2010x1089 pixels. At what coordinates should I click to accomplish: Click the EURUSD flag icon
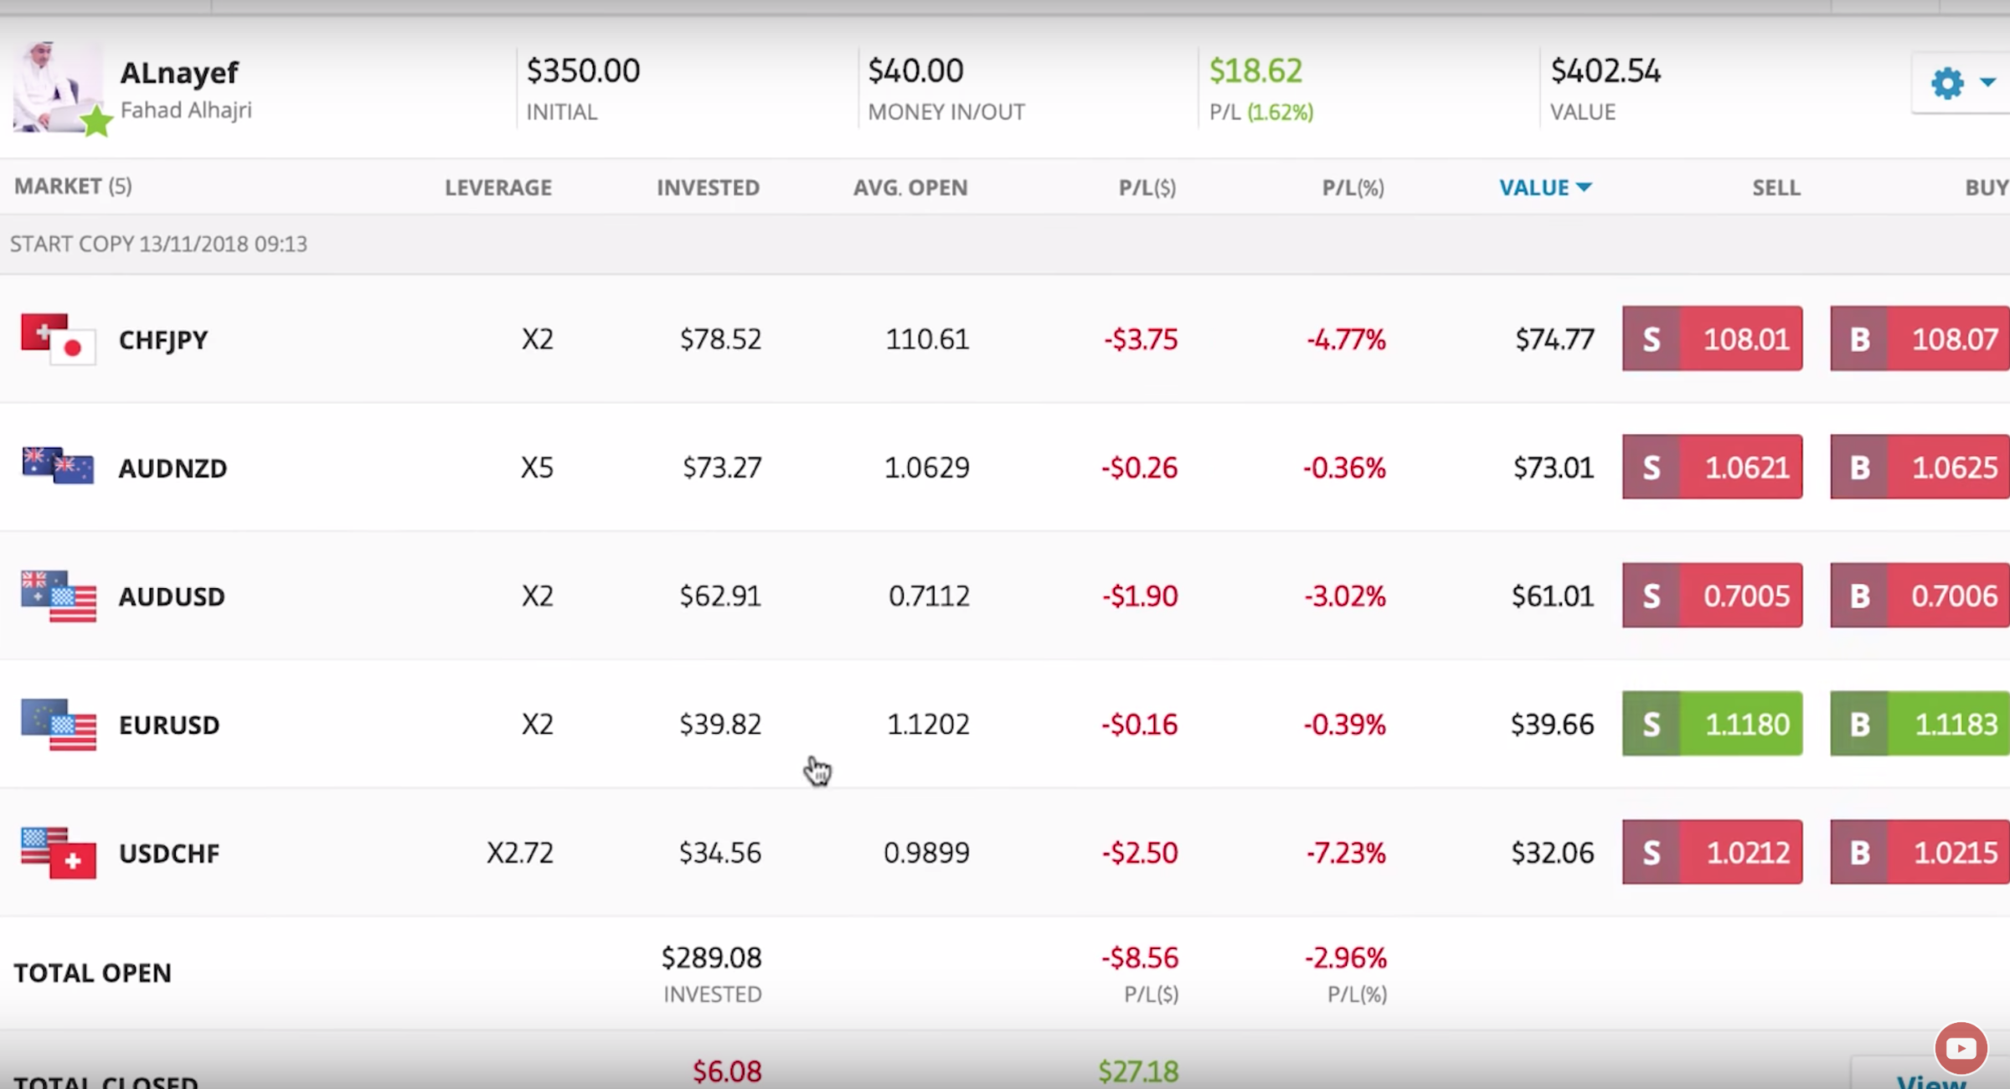[x=56, y=724]
